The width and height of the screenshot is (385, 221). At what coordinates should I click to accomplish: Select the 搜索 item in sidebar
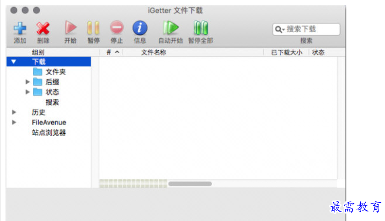click(x=52, y=102)
